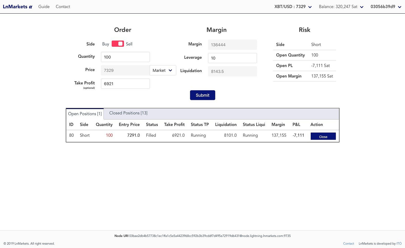This screenshot has width=405, height=248.
Task: Click the Margin value 136444 field
Action: [x=232, y=45]
